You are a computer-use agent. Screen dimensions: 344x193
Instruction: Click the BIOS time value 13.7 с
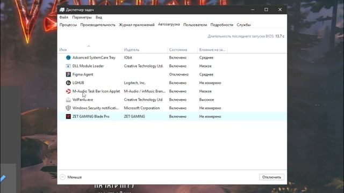[279, 36]
